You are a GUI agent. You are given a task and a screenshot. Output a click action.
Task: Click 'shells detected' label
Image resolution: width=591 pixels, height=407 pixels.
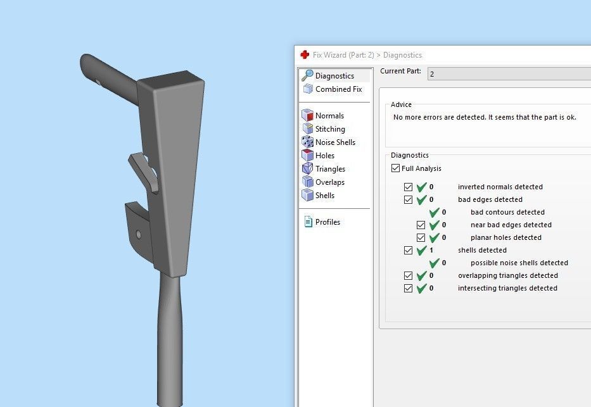point(482,250)
